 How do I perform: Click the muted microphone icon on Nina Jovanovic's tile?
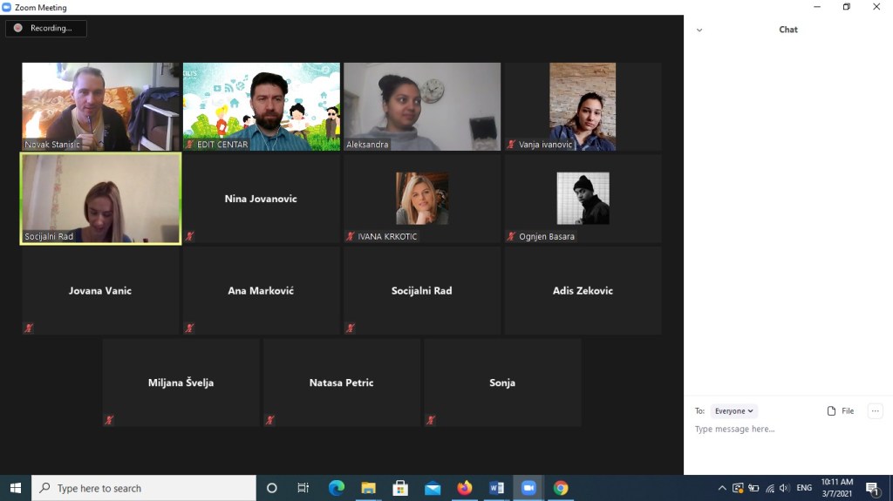[x=189, y=236]
